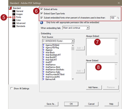The height and width of the screenshot is (109, 122).
Task: Click Never Embed list scroll up arrow
Action: (116, 64)
